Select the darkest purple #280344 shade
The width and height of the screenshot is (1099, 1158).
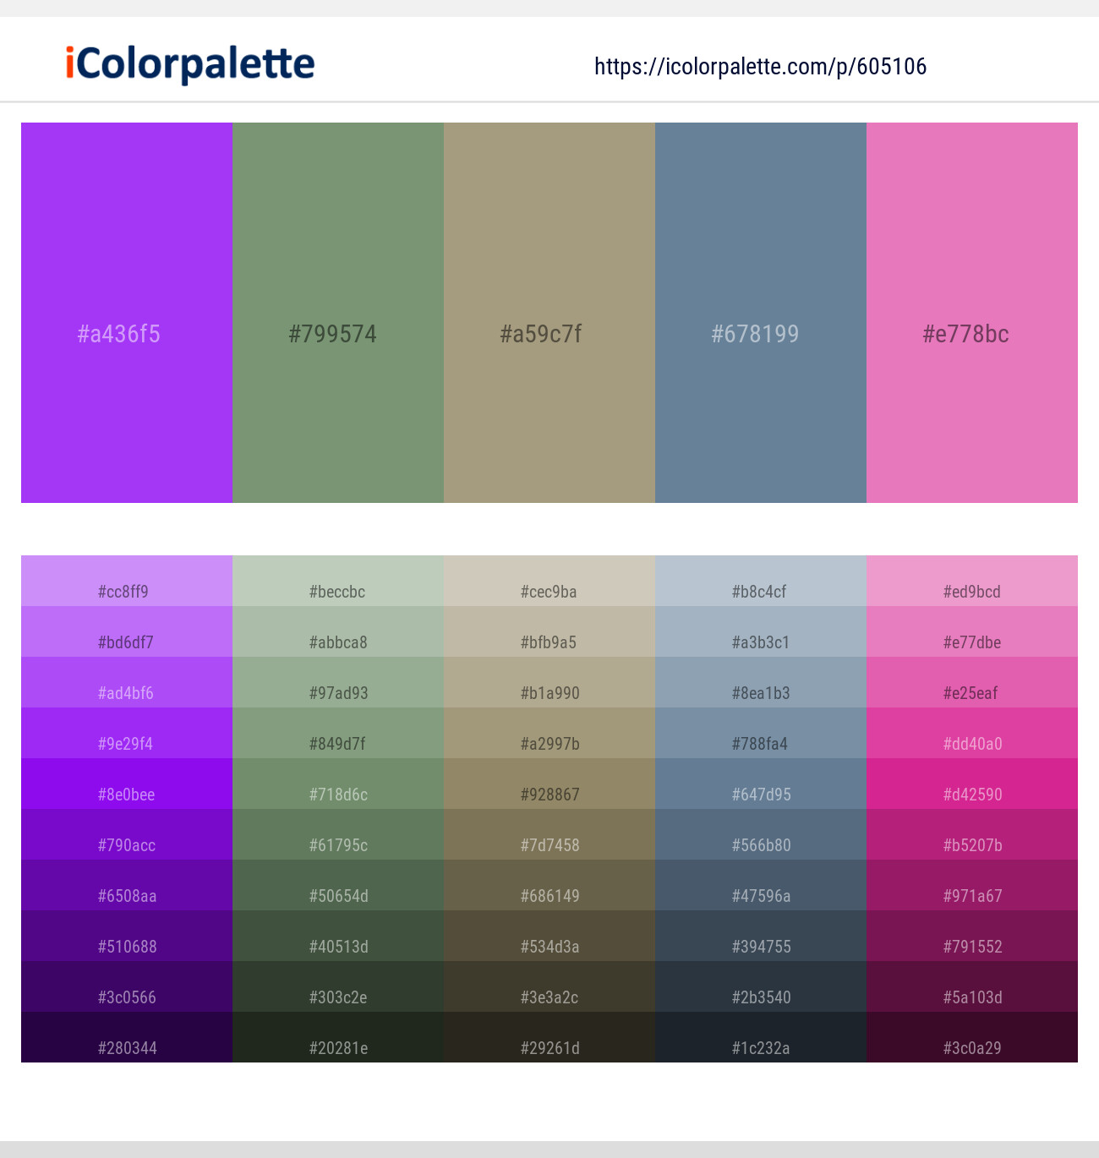coord(127,1037)
